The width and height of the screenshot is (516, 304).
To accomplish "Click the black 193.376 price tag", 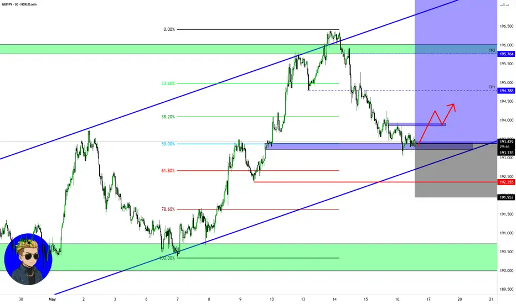I will click(x=507, y=153).
